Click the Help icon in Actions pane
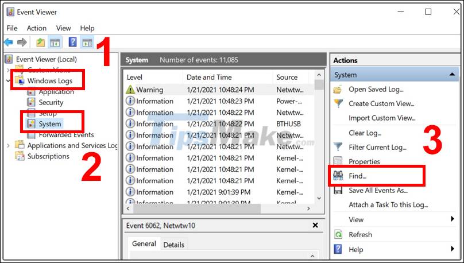The image size is (464, 263). point(338,249)
